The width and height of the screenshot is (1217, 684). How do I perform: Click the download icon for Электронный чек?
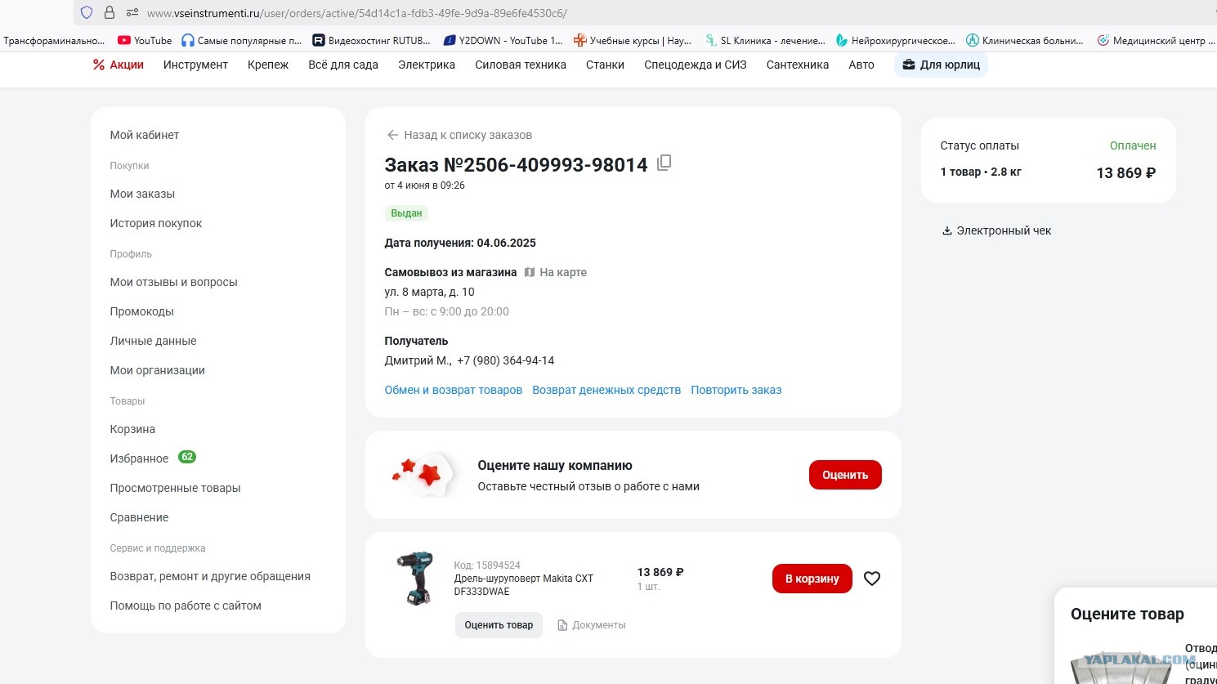[x=947, y=230]
